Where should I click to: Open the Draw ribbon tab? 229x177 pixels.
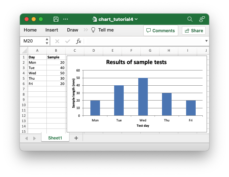coord(72,30)
